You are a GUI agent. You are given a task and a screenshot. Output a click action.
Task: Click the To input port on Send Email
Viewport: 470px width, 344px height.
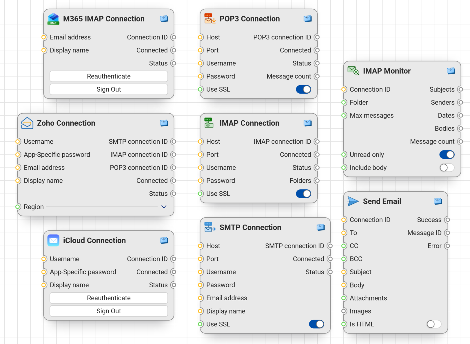tap(344, 233)
